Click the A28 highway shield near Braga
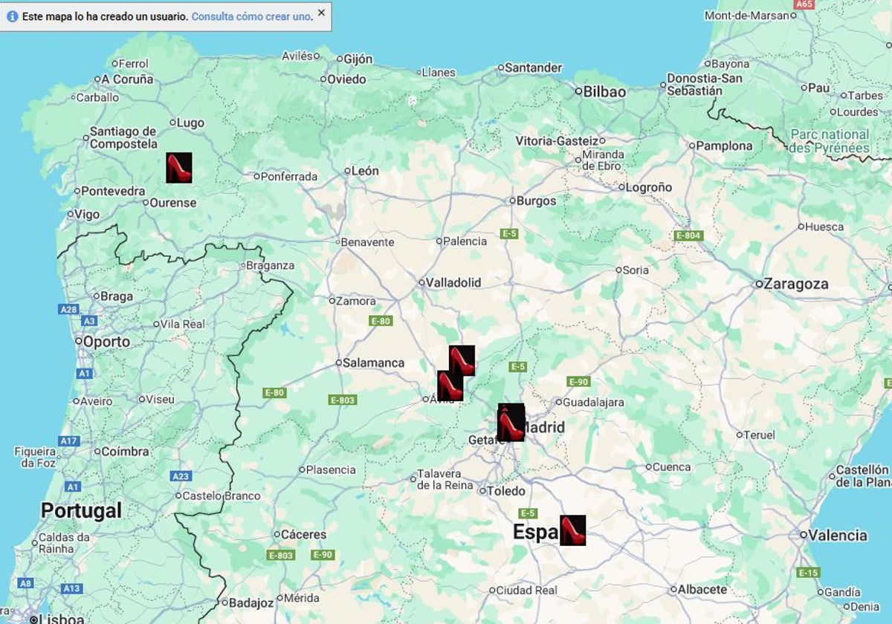 68,310
